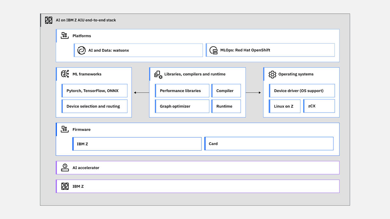Select the Card box under Firmware

click(269, 144)
